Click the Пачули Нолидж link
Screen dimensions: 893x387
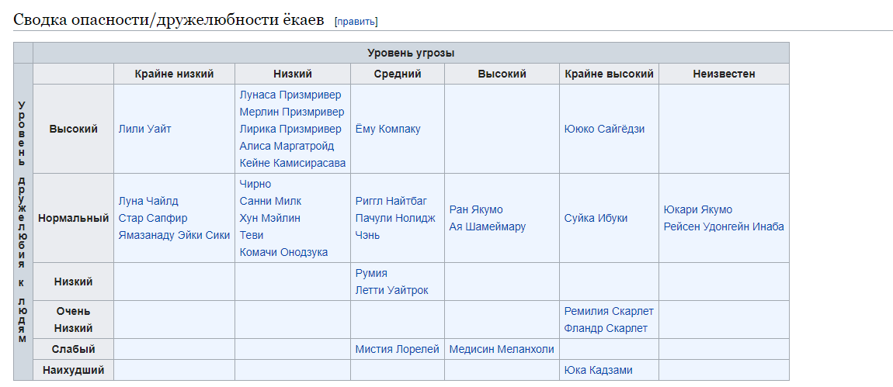tap(395, 218)
